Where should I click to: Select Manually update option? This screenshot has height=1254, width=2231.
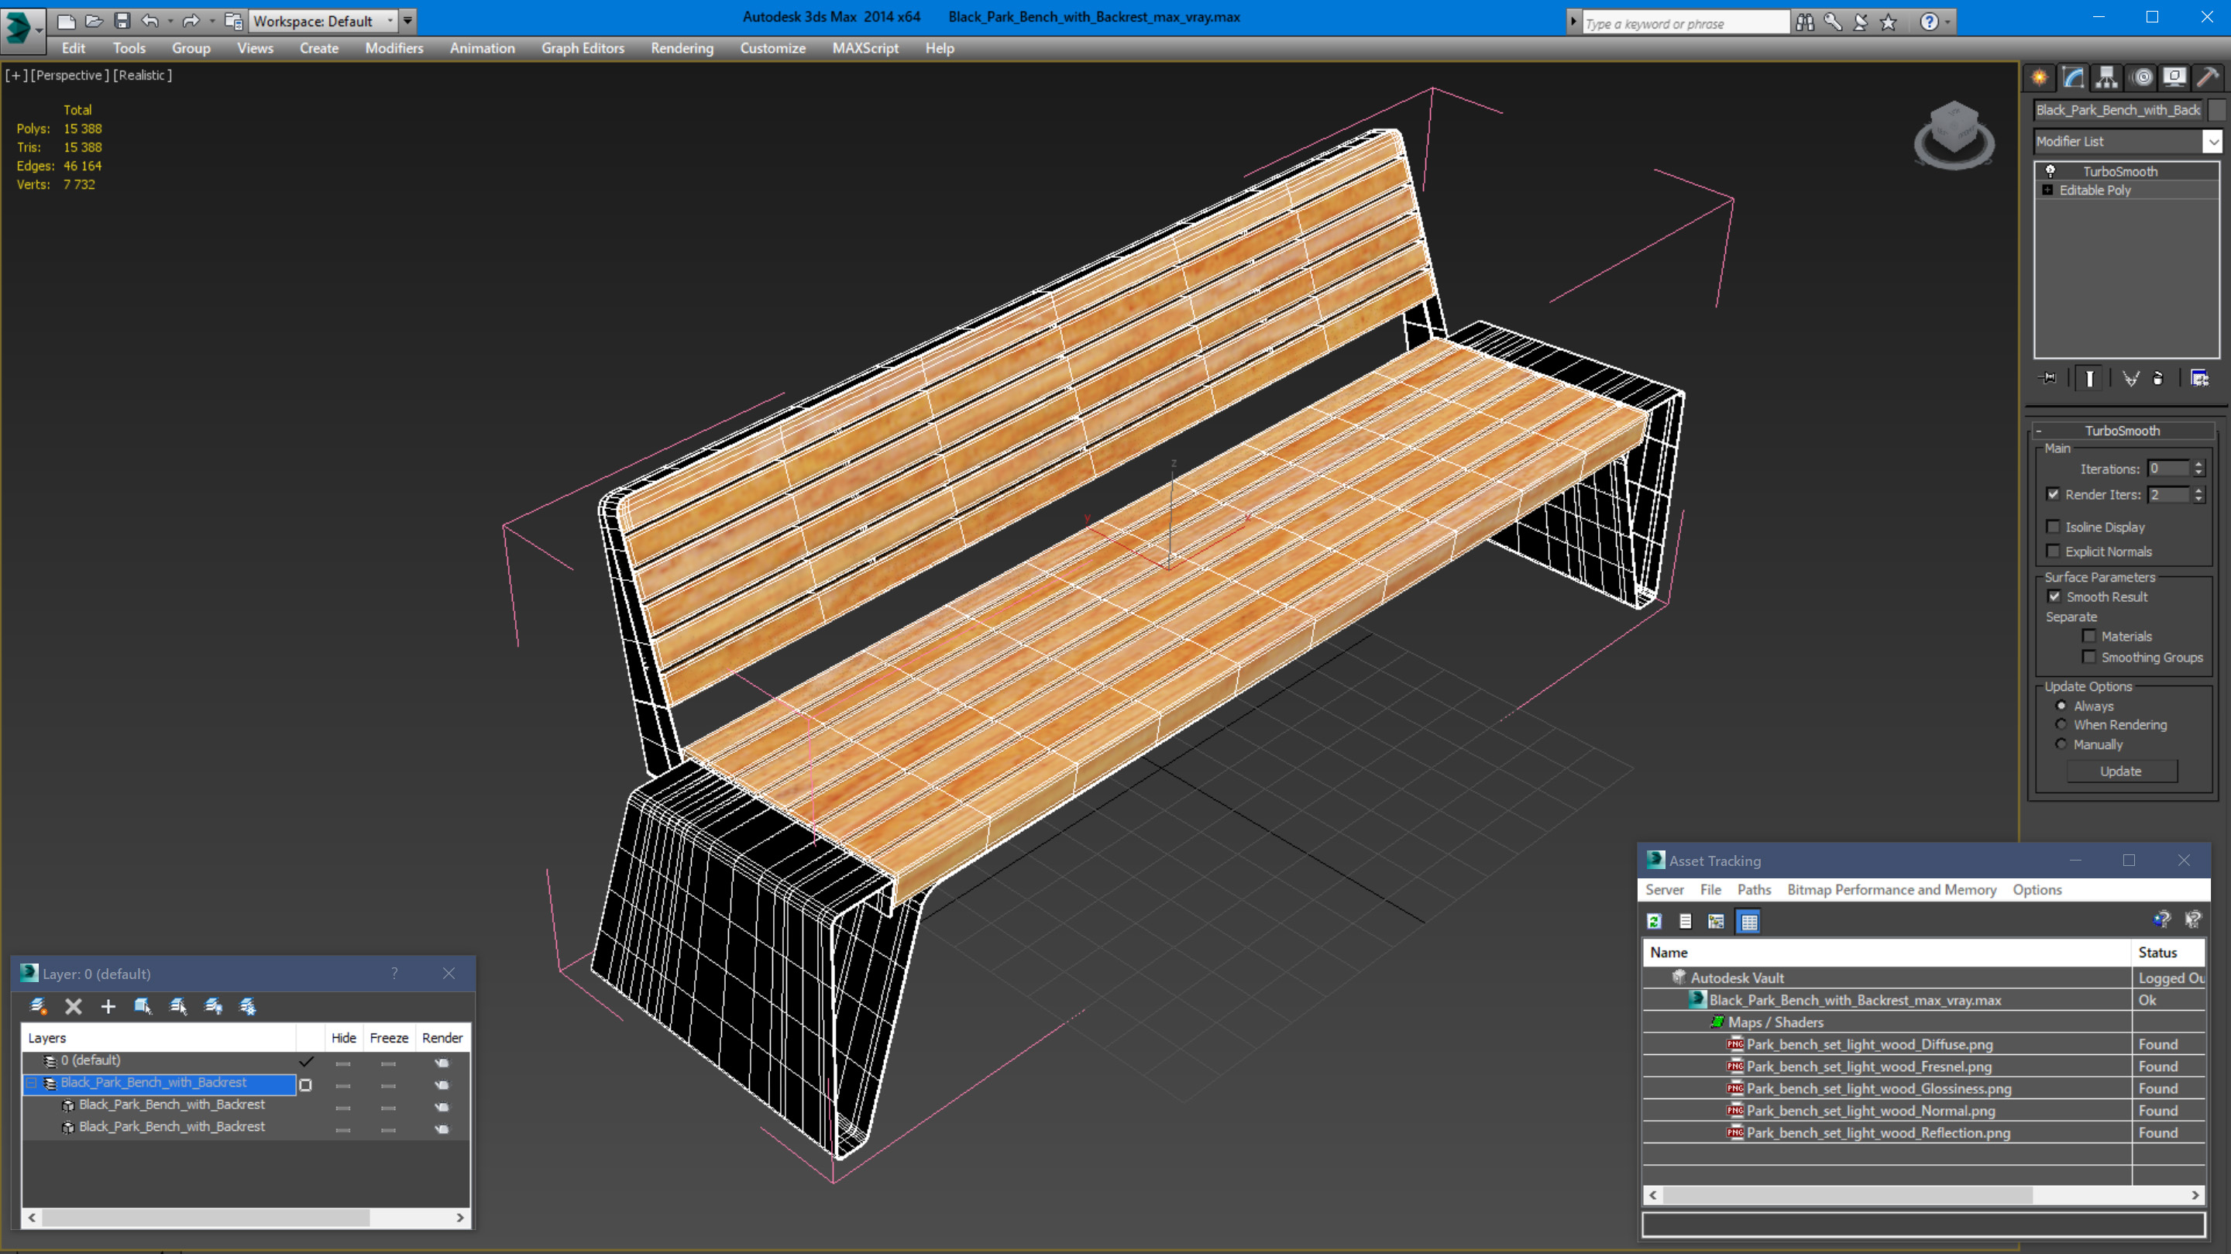2061,745
